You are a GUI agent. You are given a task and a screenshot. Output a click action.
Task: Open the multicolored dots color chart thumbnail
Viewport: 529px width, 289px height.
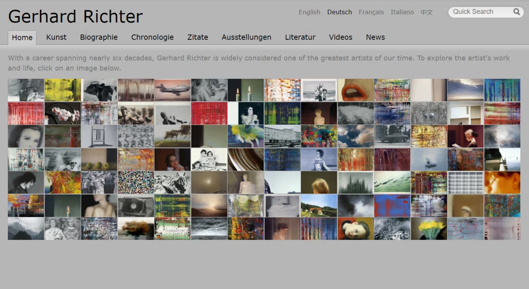point(136,182)
